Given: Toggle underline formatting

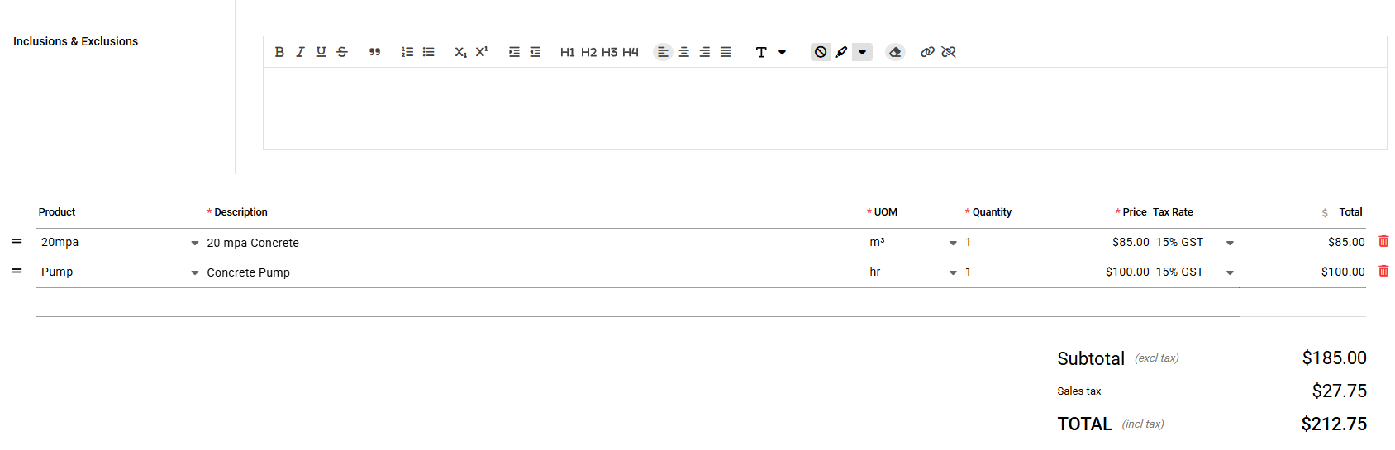Looking at the screenshot, I should click(x=321, y=52).
